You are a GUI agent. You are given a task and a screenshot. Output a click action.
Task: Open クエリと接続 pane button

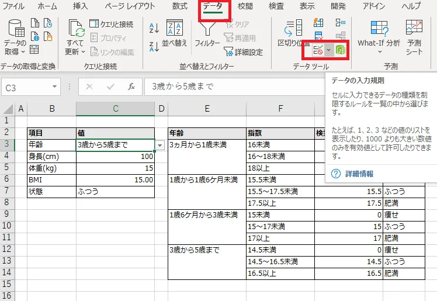(112, 24)
